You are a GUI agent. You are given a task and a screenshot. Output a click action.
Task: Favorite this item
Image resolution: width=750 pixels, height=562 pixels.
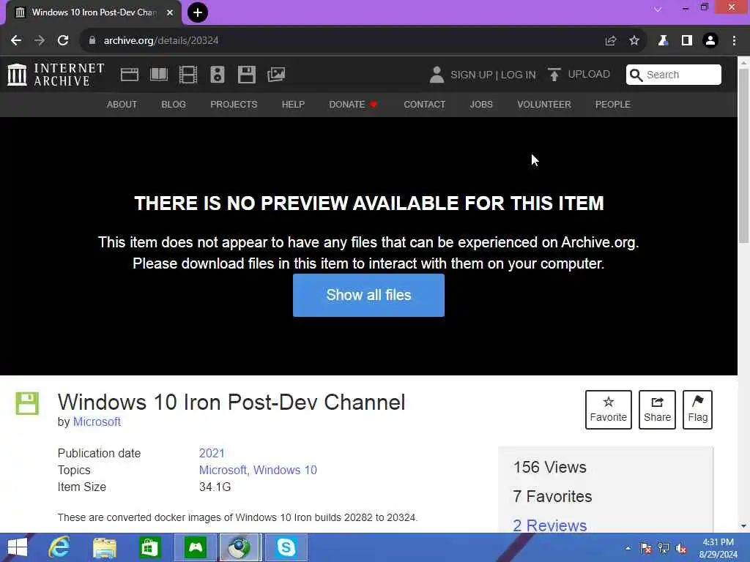[x=609, y=410]
